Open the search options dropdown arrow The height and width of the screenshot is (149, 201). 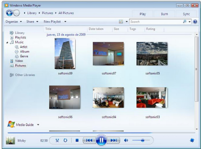(x=190, y=22)
